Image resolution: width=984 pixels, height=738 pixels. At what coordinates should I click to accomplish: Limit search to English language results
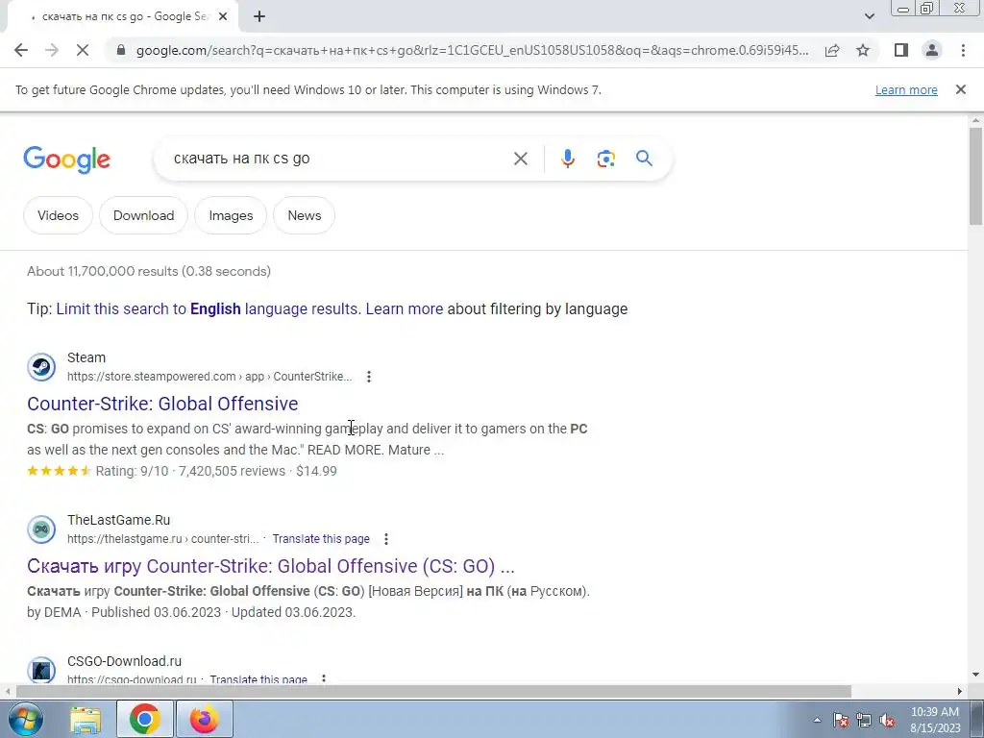(x=208, y=308)
